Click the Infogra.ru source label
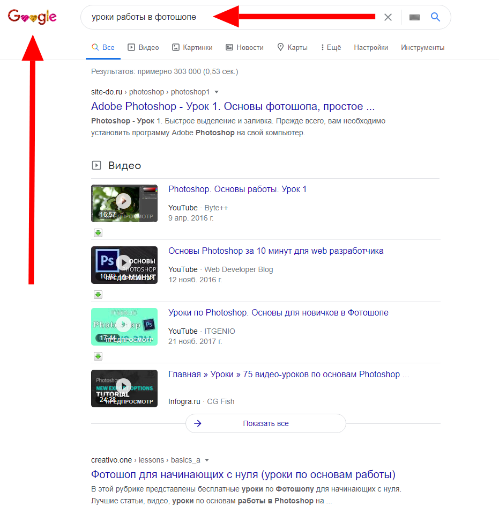Screen dimensions: 499x513 click(184, 401)
